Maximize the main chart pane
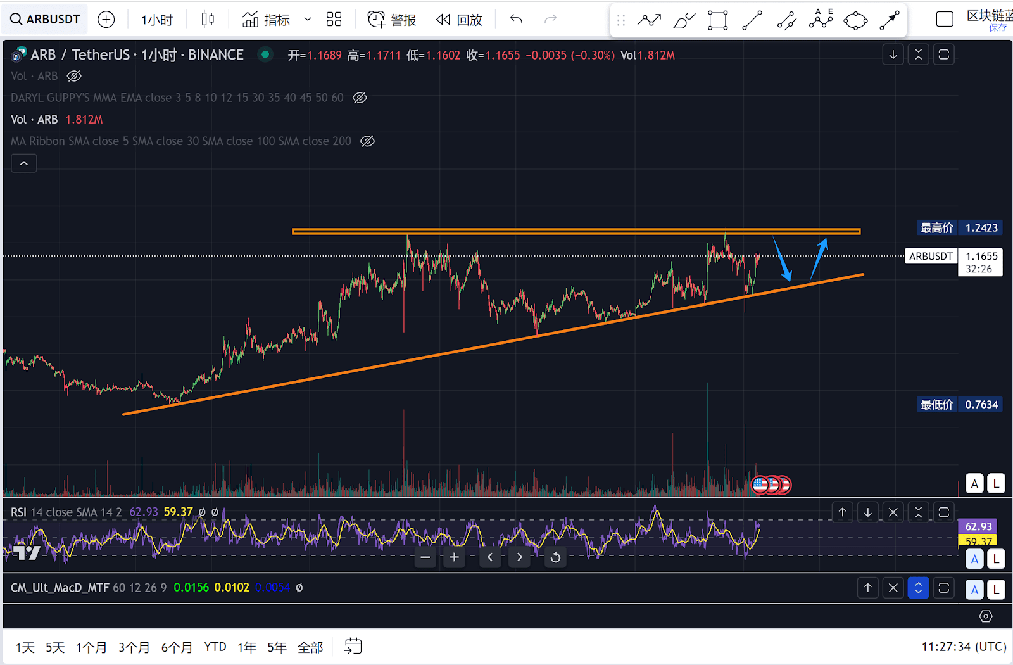This screenshot has height=665, width=1013. [943, 54]
